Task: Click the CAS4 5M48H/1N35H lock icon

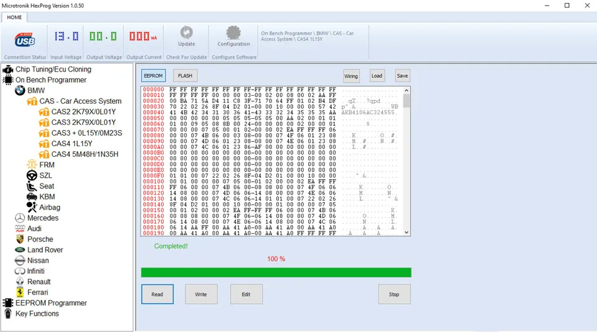Action: click(x=44, y=154)
